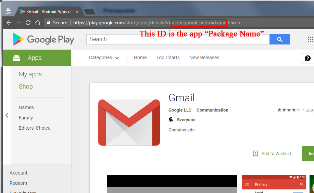Click the Google Play logo
This screenshot has height=193, width=314.
point(43,39)
